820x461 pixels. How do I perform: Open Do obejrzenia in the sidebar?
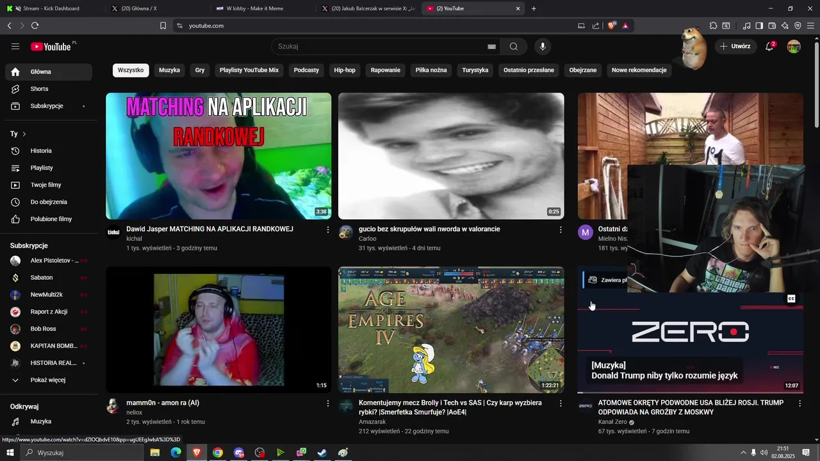(x=49, y=202)
